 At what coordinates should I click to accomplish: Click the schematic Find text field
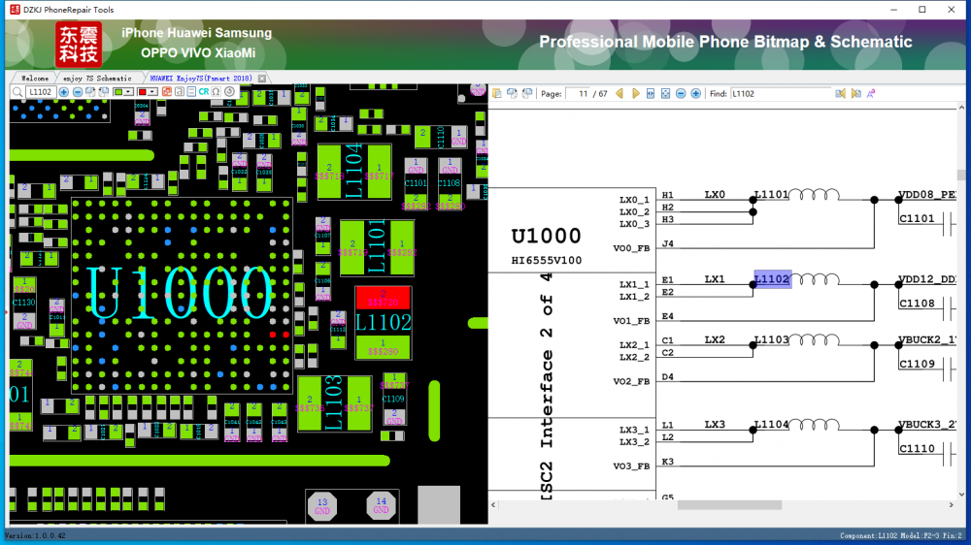coord(781,94)
